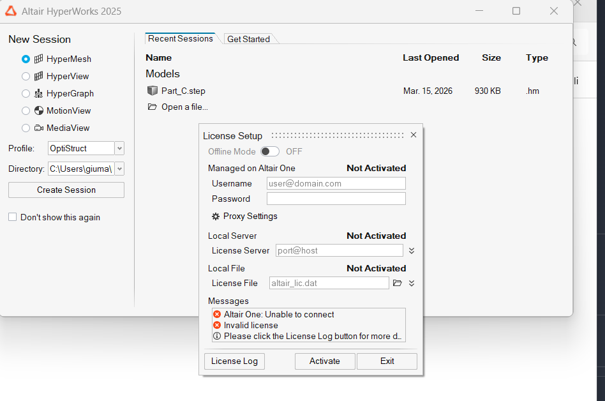Click the Create Session button

click(x=66, y=190)
